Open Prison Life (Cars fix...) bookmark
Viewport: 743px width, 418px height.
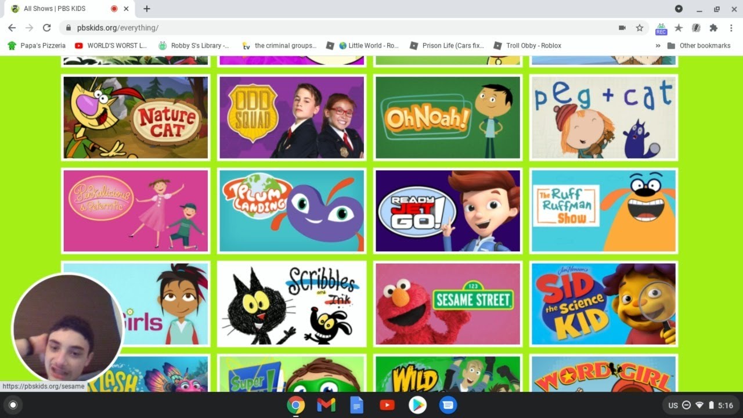[447, 45]
